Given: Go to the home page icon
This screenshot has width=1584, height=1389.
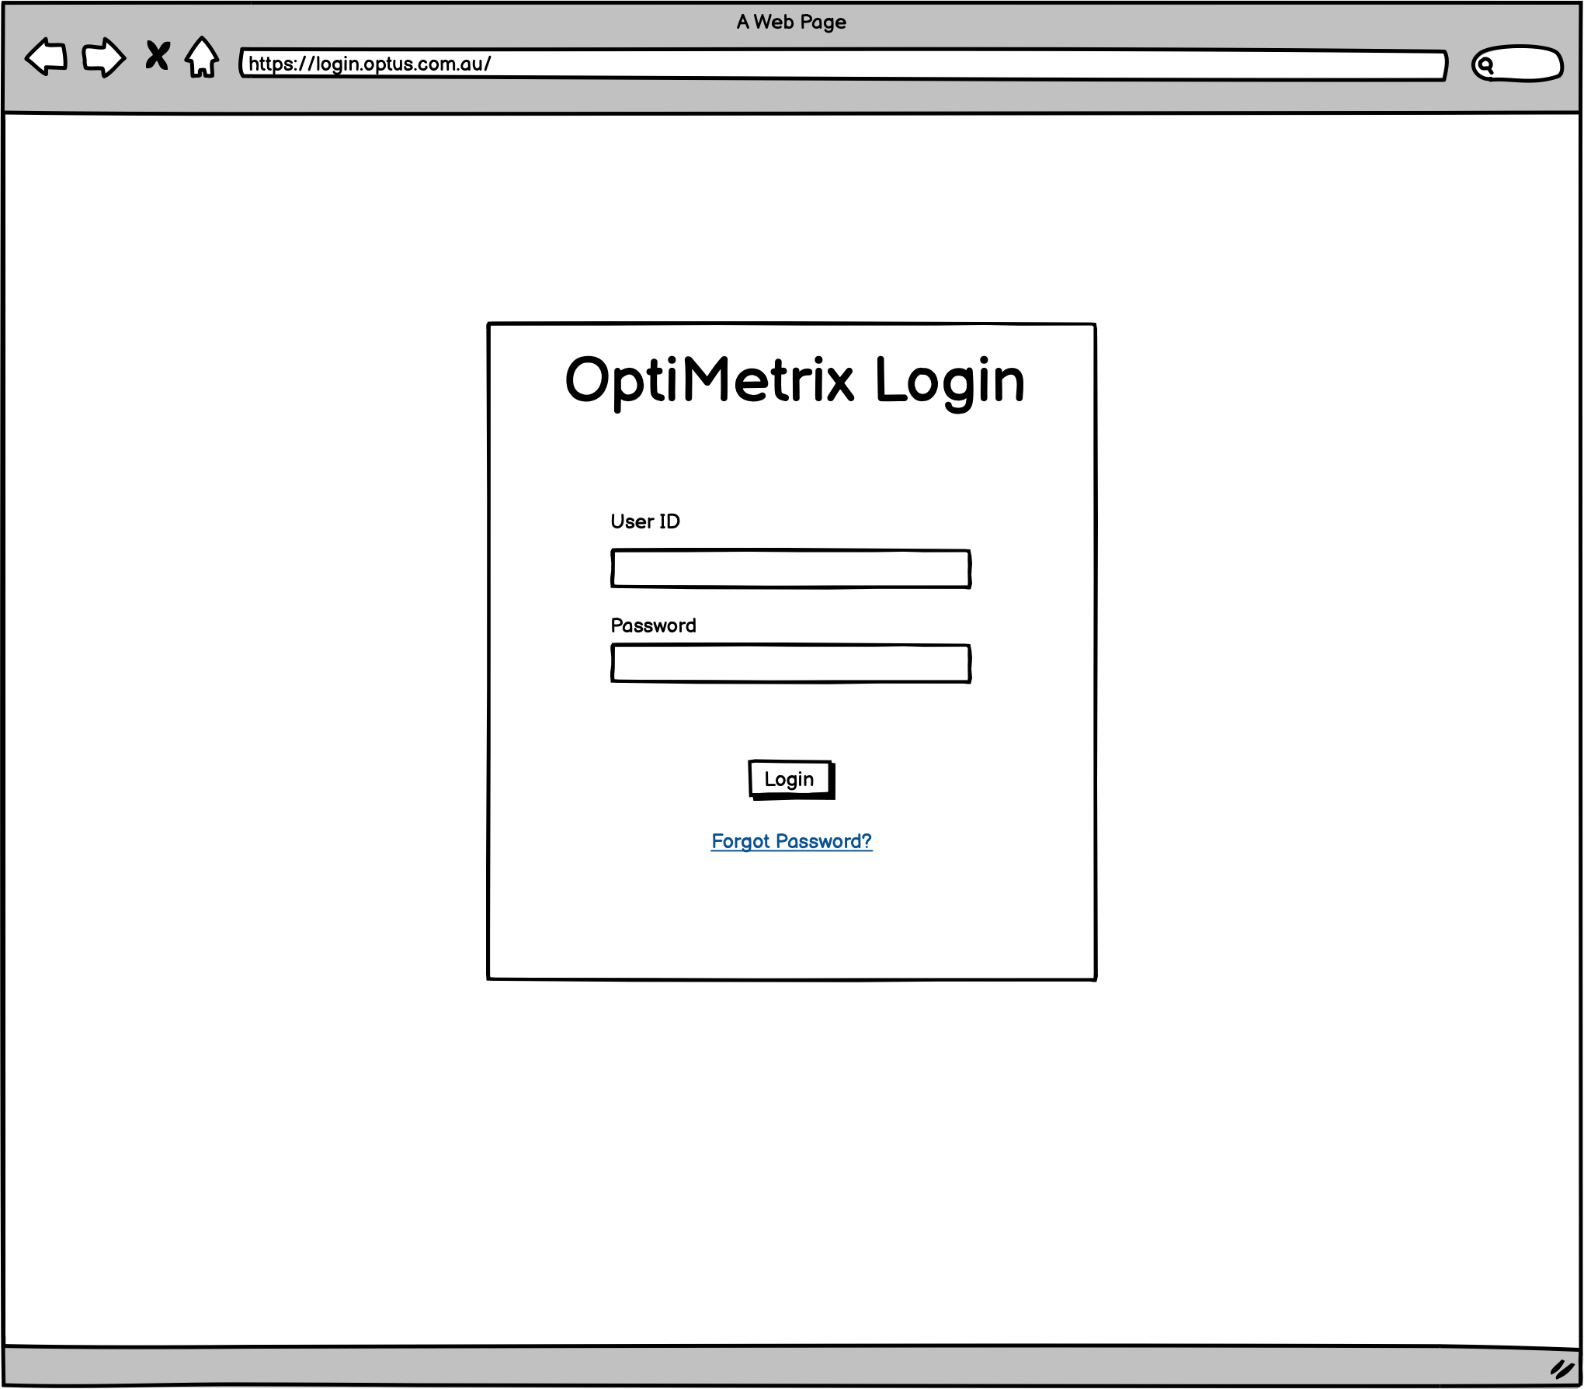Looking at the screenshot, I should [202, 57].
